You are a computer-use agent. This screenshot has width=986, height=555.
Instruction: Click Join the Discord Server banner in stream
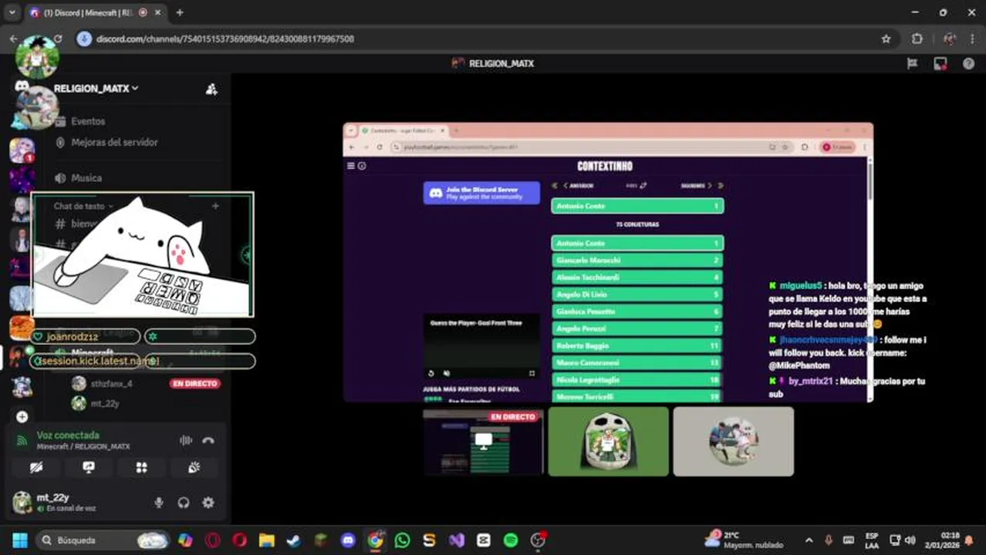pos(481,193)
